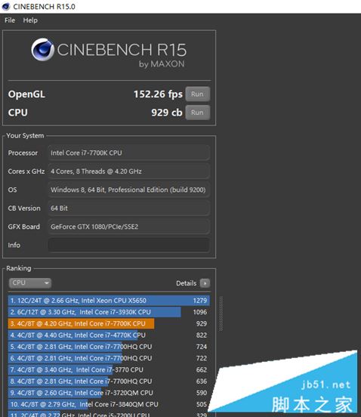This screenshot has width=361, height=417.
Task: Open the Help menu
Action: tap(30, 20)
